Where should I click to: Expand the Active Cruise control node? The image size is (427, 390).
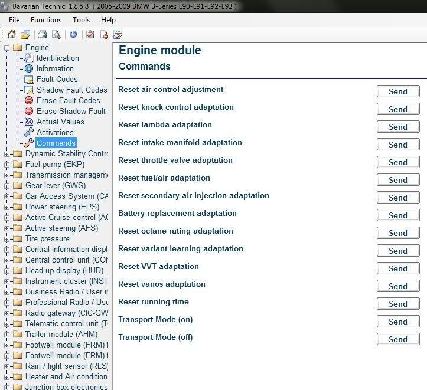pyautogui.click(x=7, y=218)
